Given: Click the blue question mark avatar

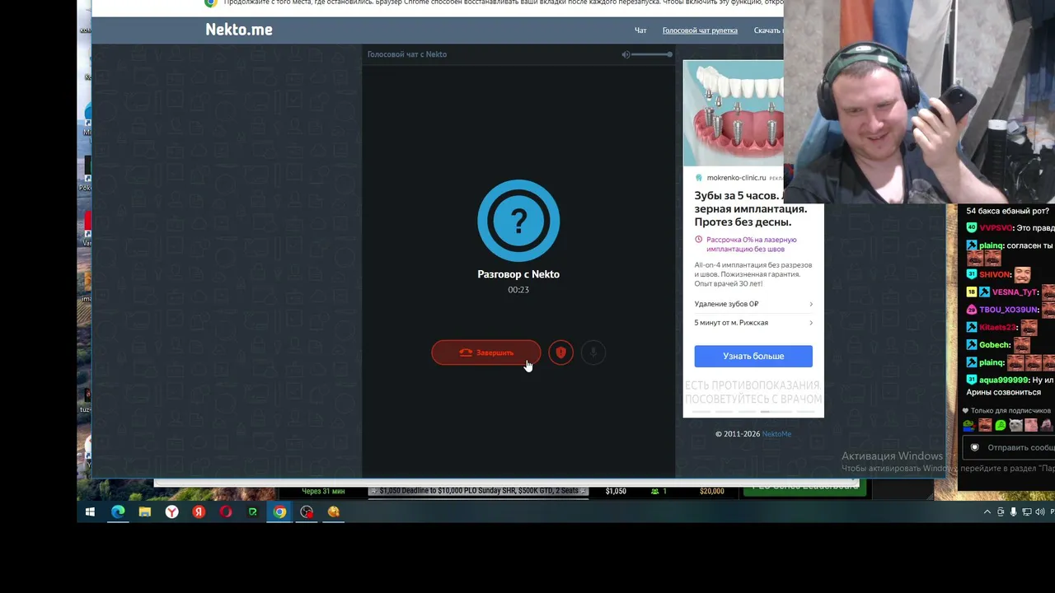Looking at the screenshot, I should tap(518, 220).
